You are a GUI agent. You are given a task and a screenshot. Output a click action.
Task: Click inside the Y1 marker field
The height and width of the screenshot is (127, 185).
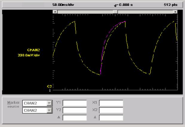click(x=74, y=103)
